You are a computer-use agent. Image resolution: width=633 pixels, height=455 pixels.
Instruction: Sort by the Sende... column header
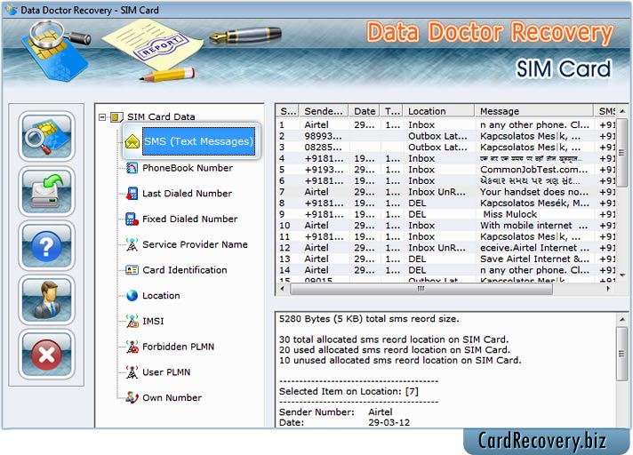pyautogui.click(x=324, y=111)
